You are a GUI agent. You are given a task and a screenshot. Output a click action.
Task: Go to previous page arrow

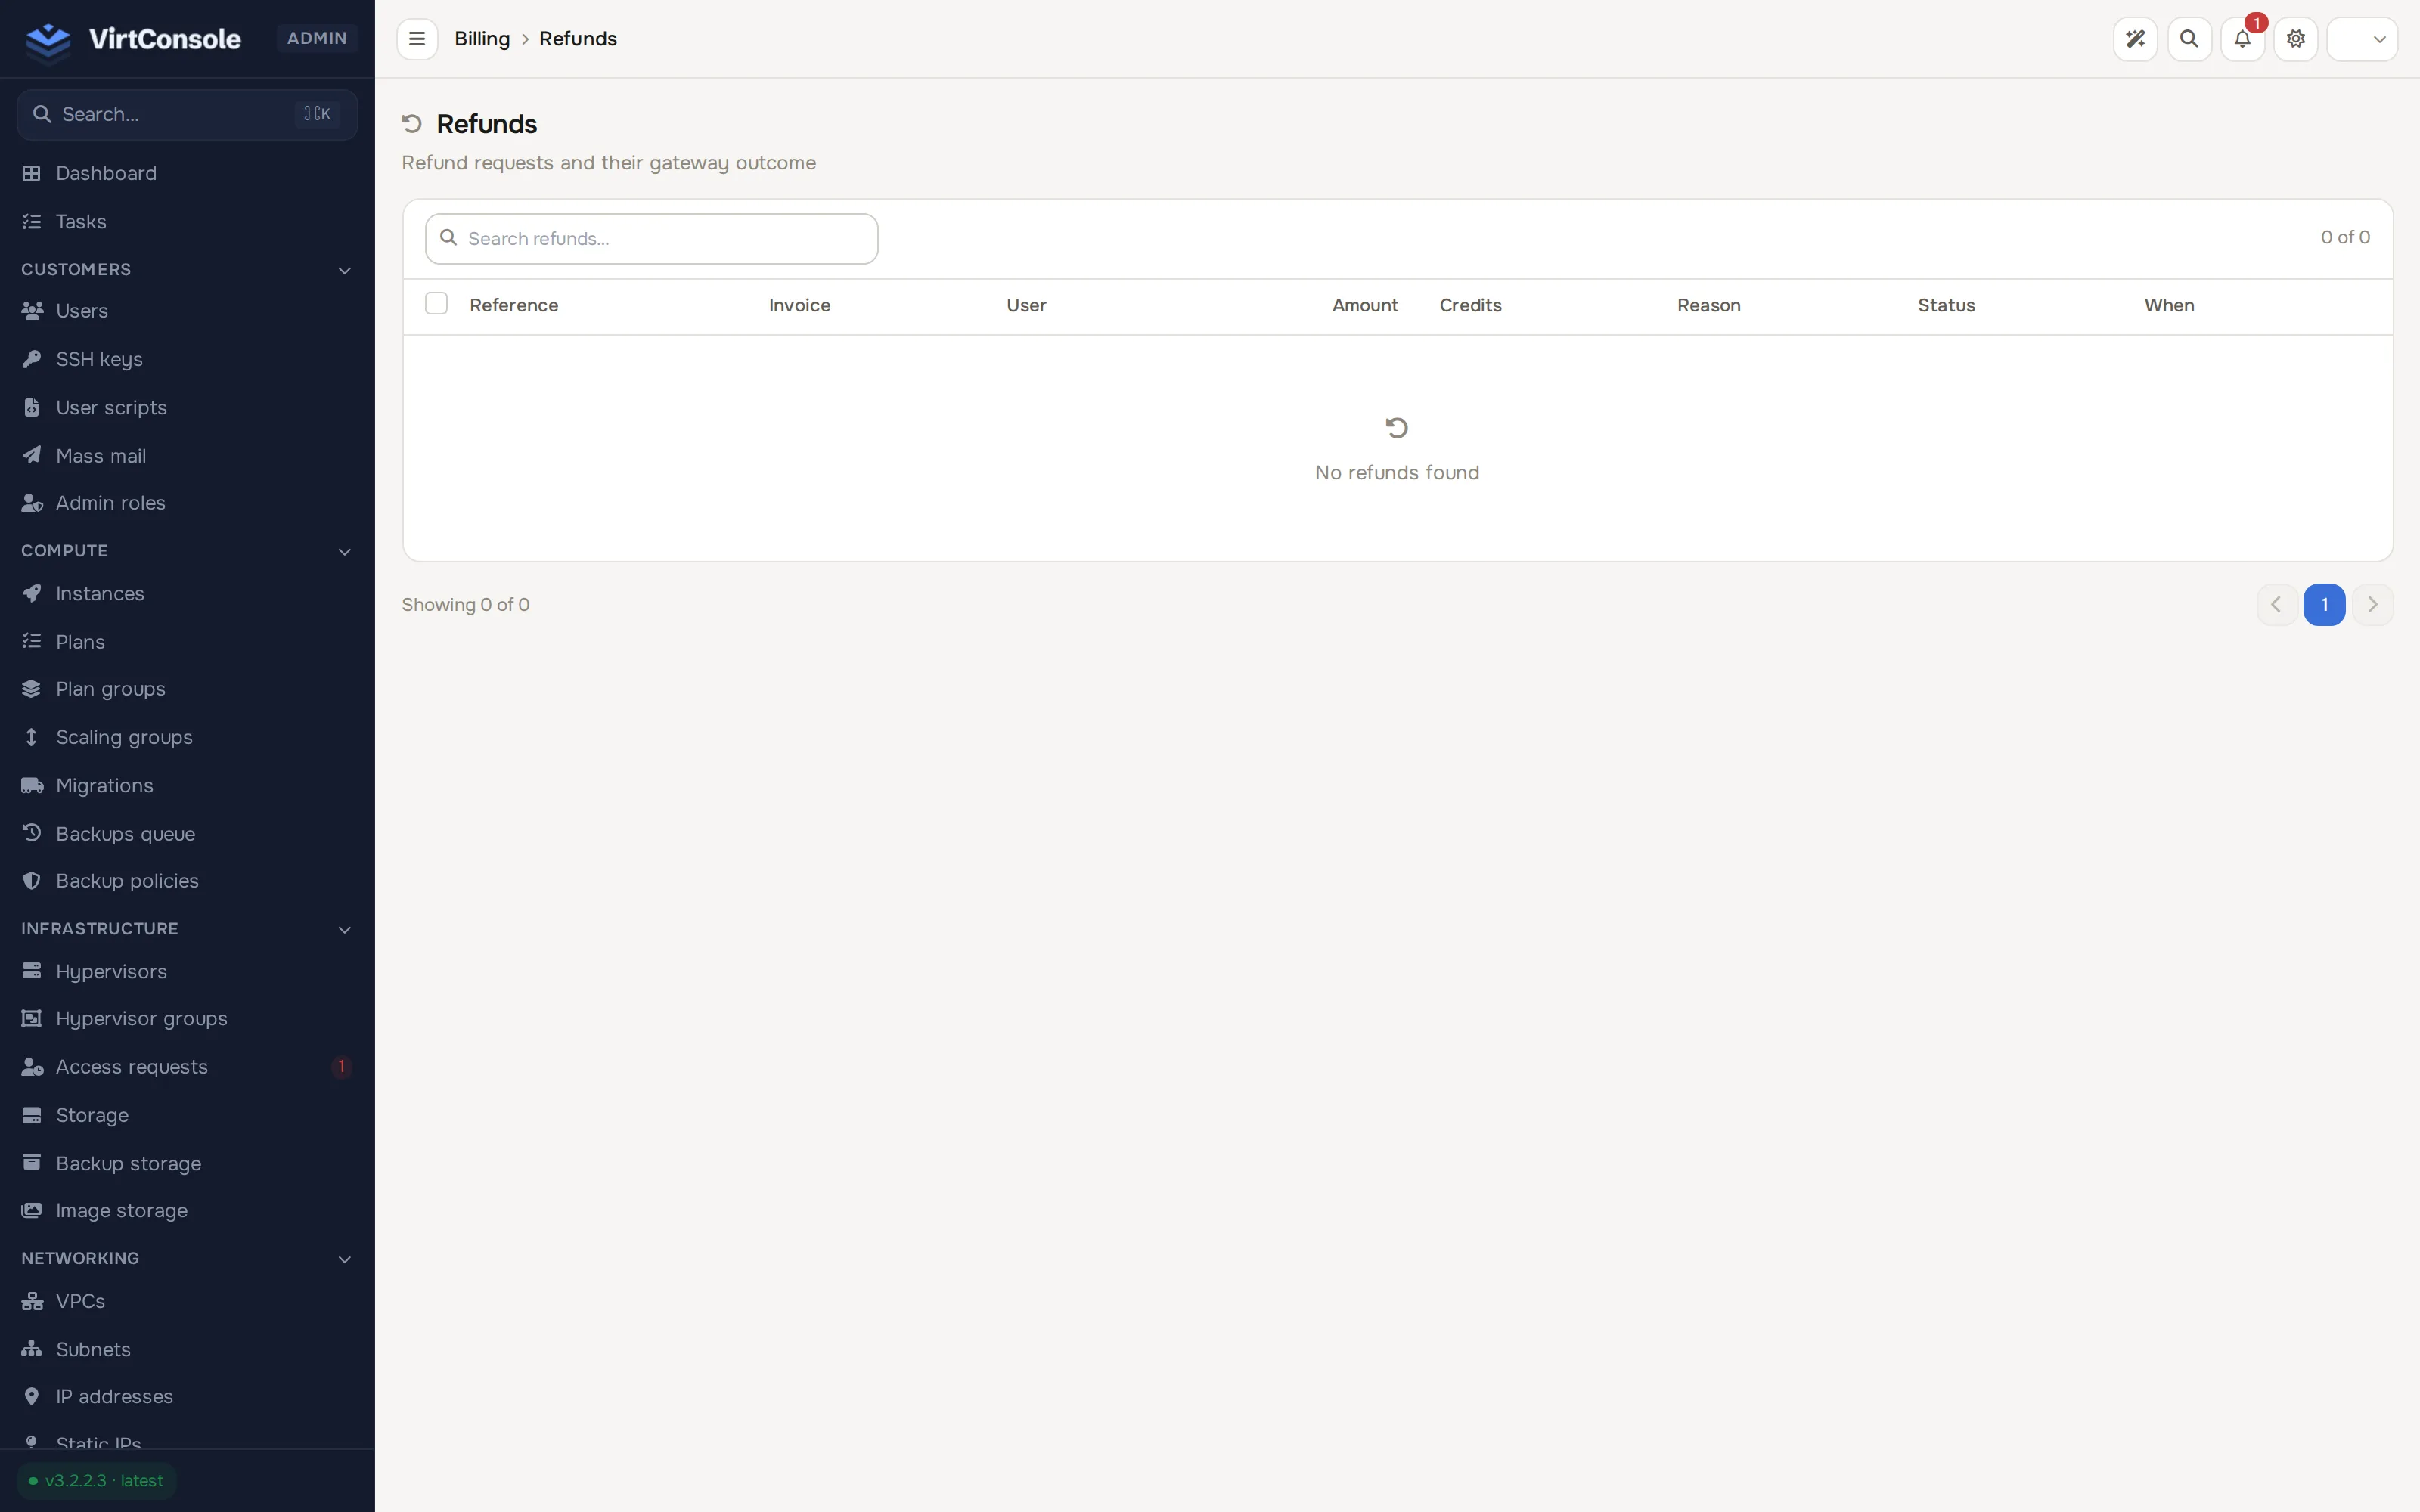pyautogui.click(x=2276, y=604)
